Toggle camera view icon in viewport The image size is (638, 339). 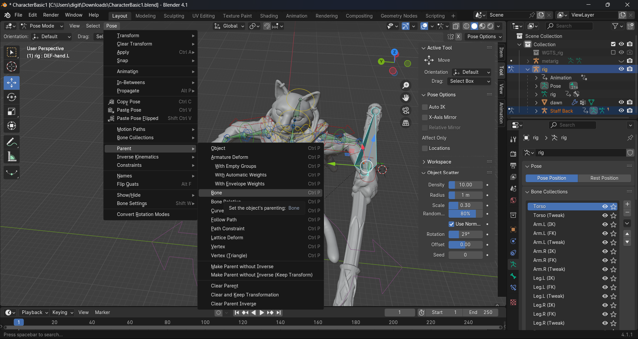[x=406, y=110]
